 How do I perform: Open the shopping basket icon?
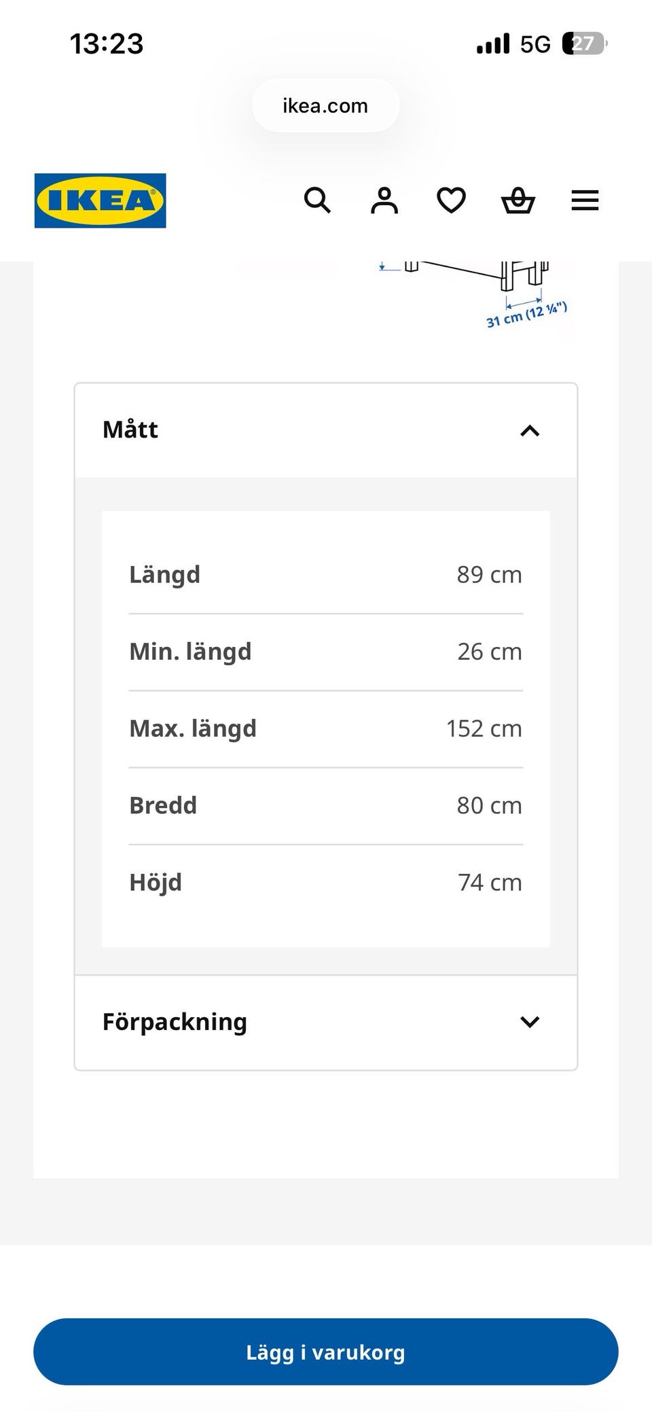pyautogui.click(x=518, y=200)
